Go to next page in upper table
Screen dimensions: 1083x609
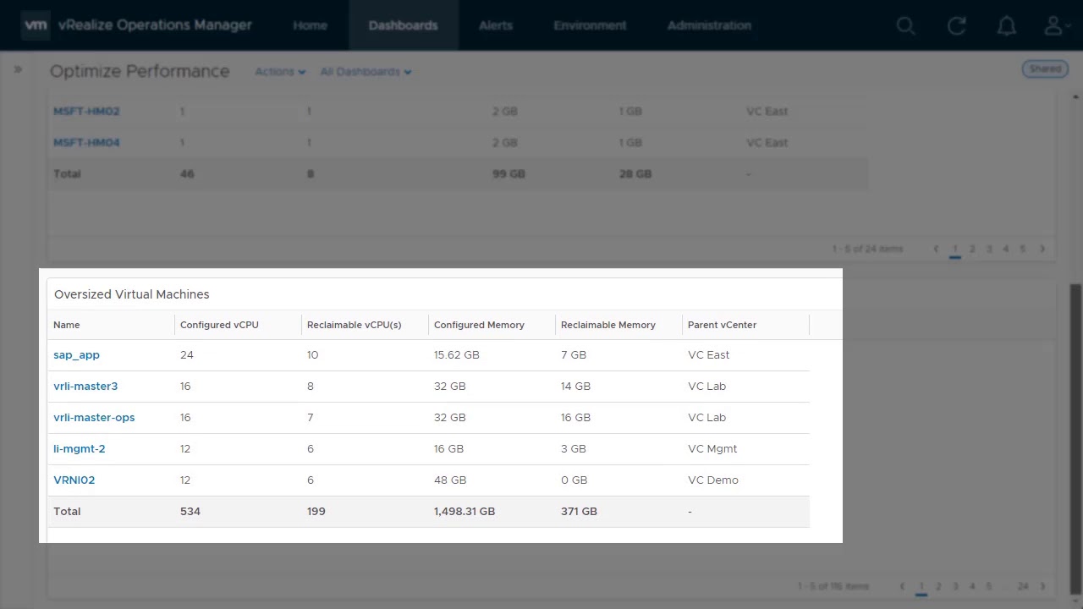click(1042, 249)
